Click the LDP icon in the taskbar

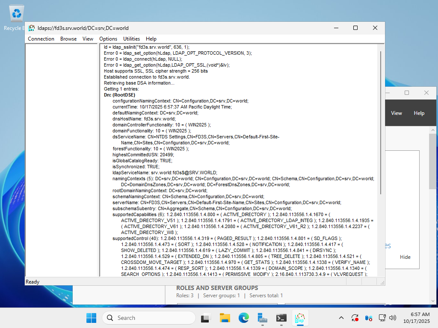click(300, 318)
